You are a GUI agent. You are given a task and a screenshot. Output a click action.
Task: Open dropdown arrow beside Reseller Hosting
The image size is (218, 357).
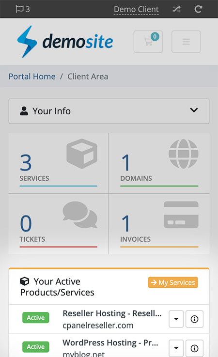click(x=176, y=319)
